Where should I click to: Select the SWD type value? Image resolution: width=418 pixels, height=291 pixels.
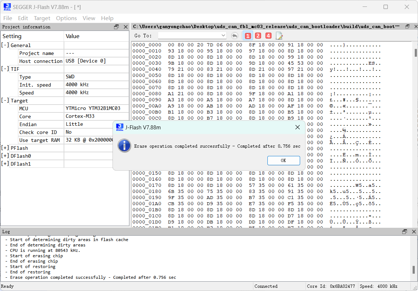tap(70, 77)
